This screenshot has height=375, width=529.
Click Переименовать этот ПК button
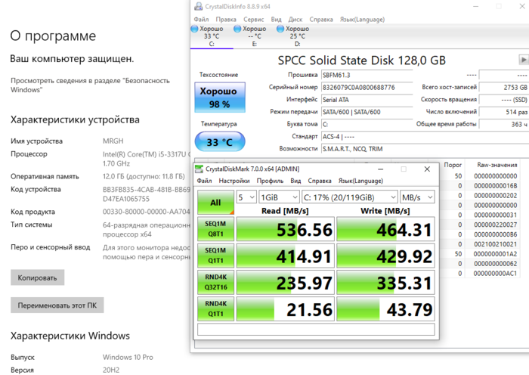coord(57,305)
